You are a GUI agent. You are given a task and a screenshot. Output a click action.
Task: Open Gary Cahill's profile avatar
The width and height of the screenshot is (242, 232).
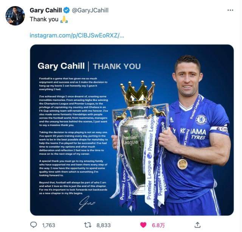point(15,16)
